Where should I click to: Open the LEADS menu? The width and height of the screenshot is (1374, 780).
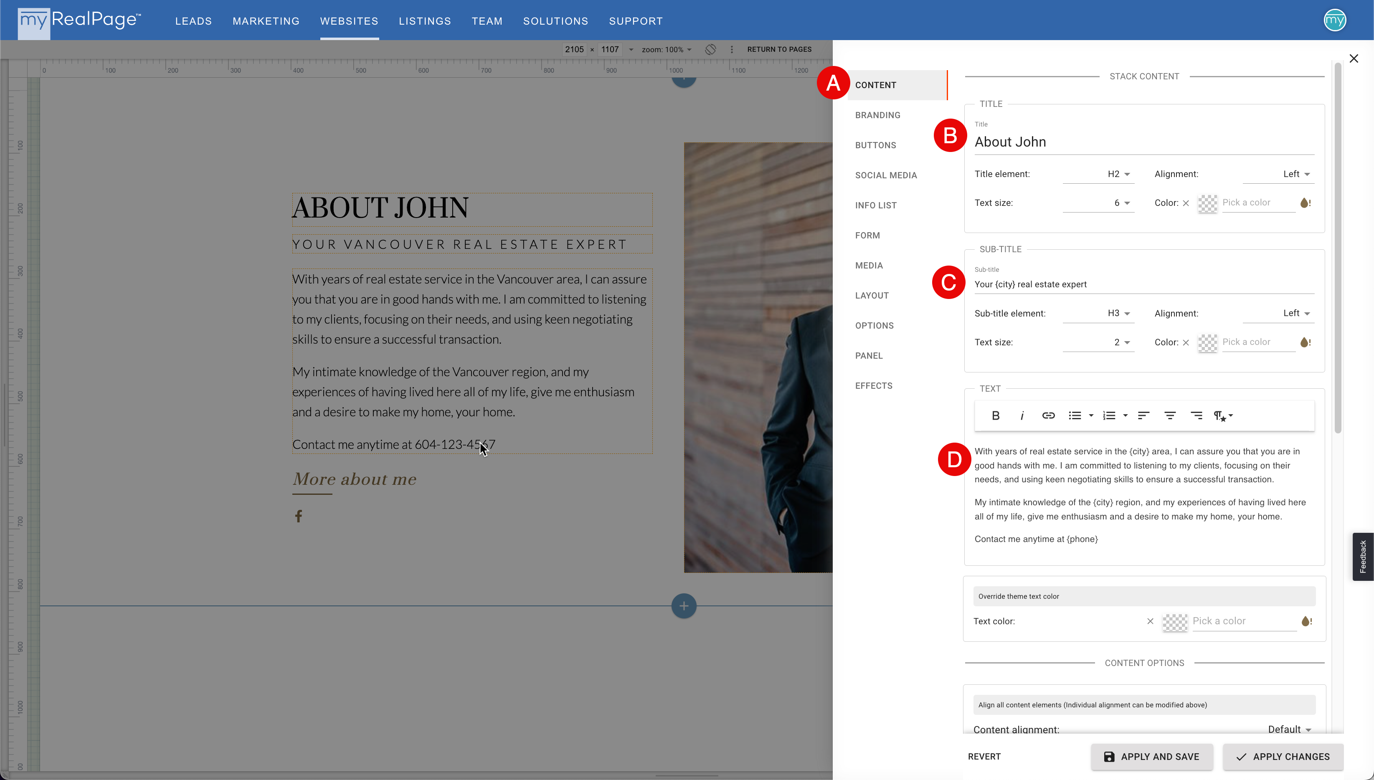pyautogui.click(x=193, y=21)
